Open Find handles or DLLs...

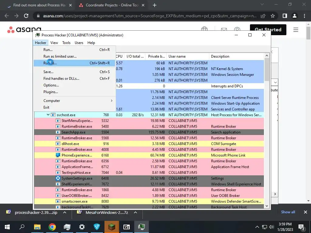tap(74, 79)
